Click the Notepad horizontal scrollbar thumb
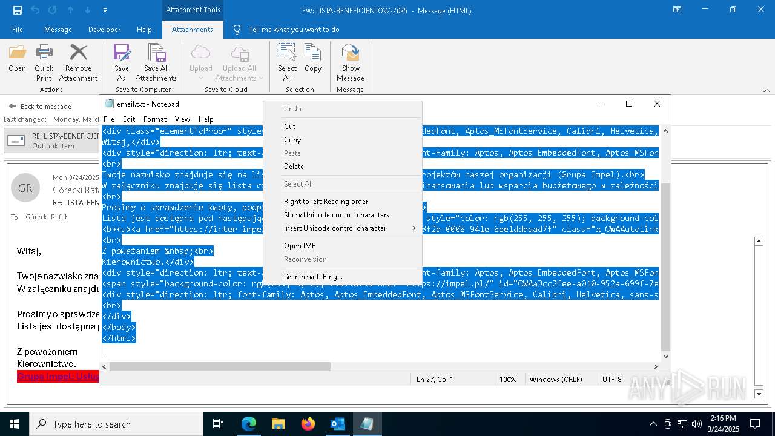This screenshot has height=436, width=775. pos(220,366)
